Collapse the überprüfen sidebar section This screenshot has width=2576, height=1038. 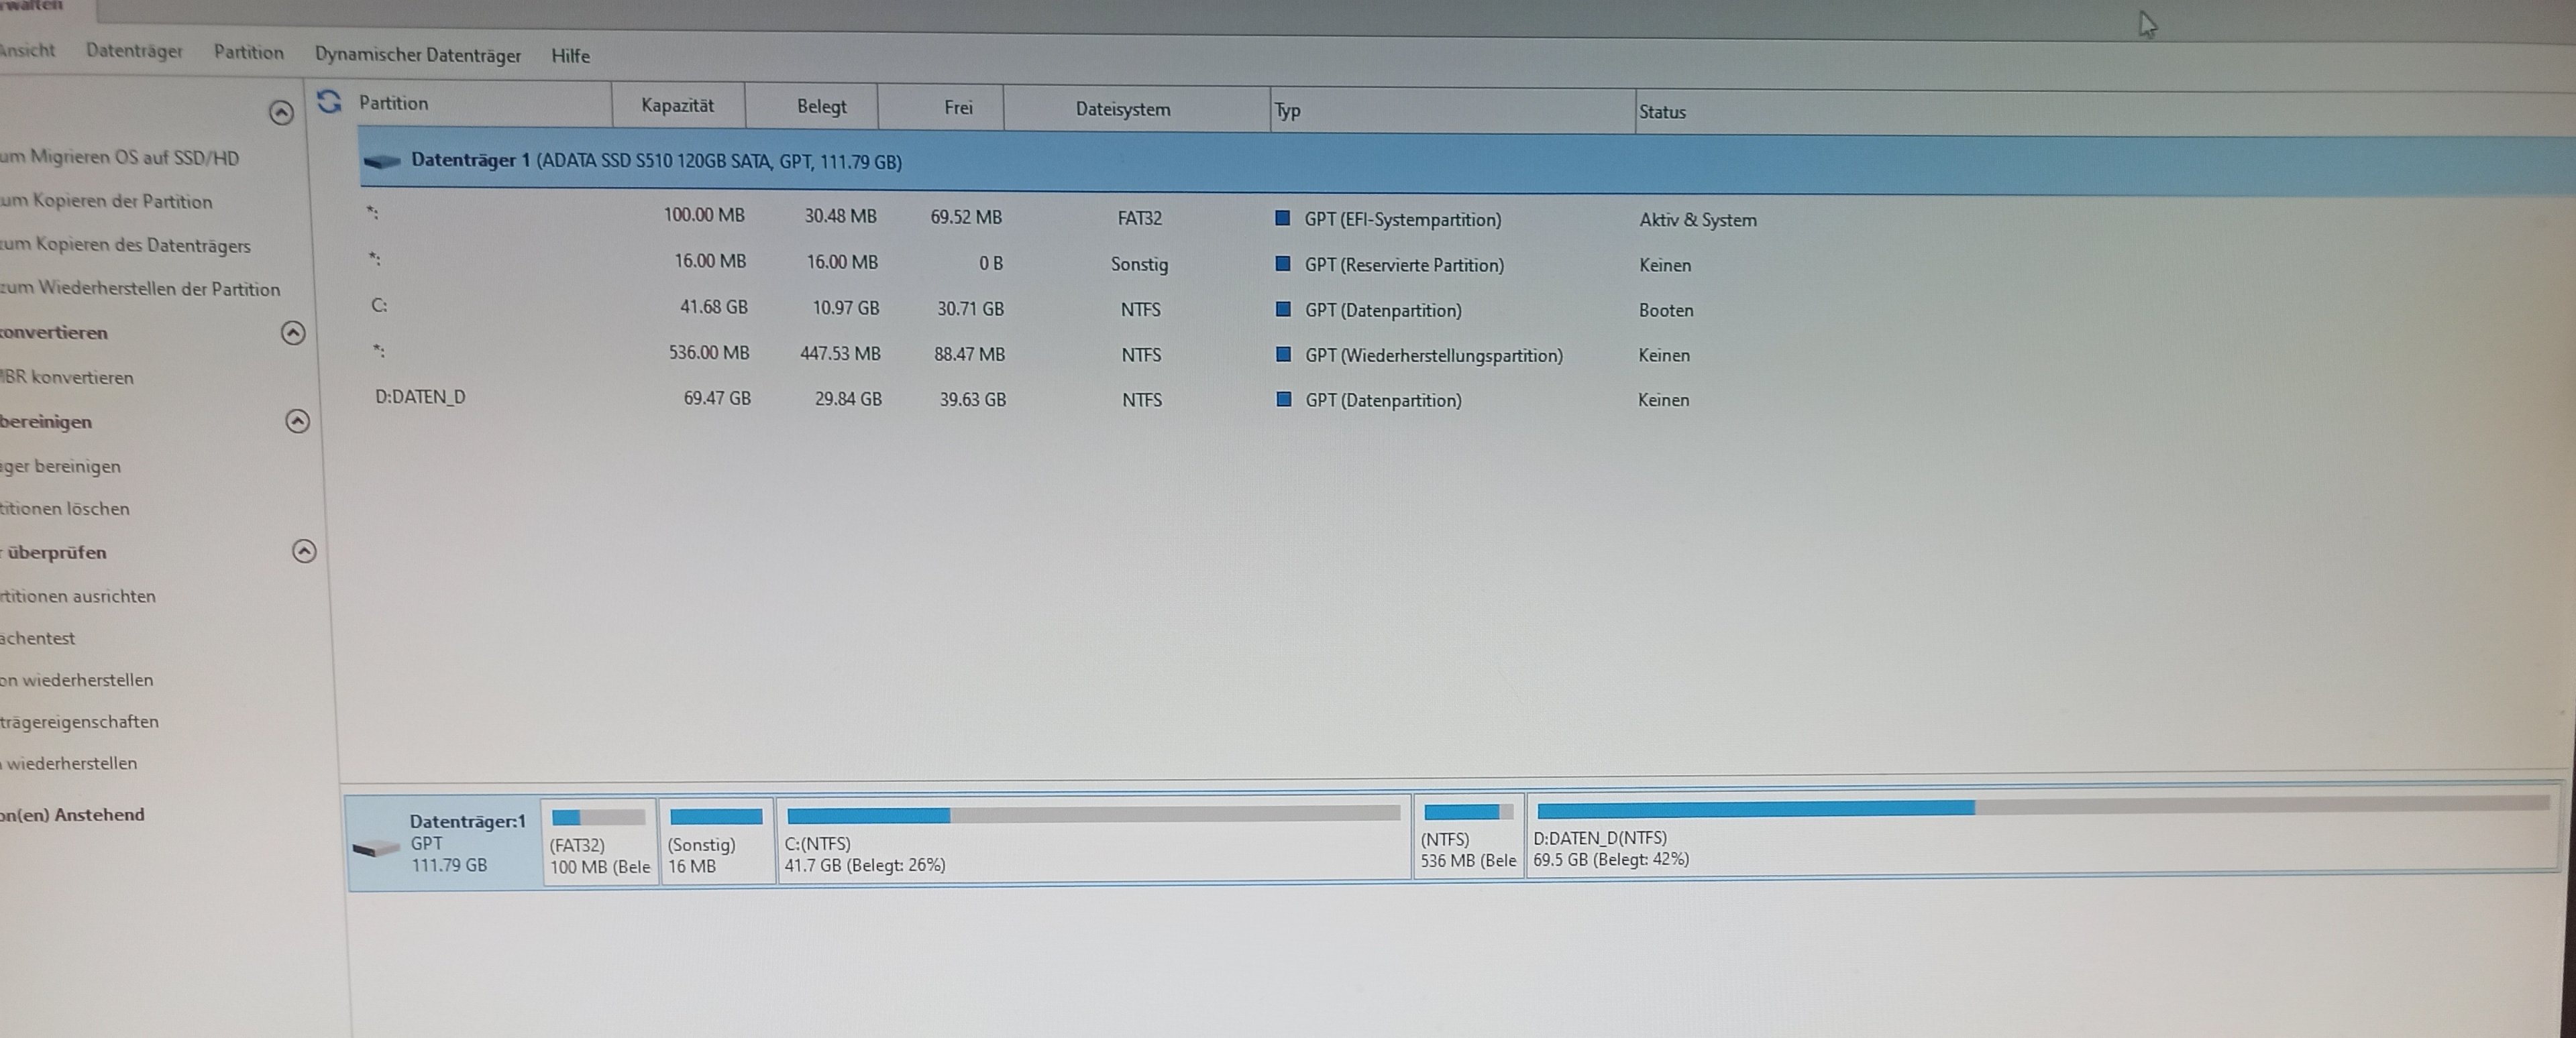coord(304,551)
